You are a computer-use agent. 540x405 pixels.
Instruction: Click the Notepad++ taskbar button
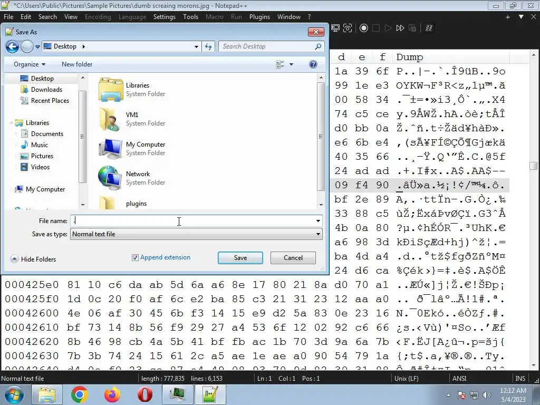(210, 394)
